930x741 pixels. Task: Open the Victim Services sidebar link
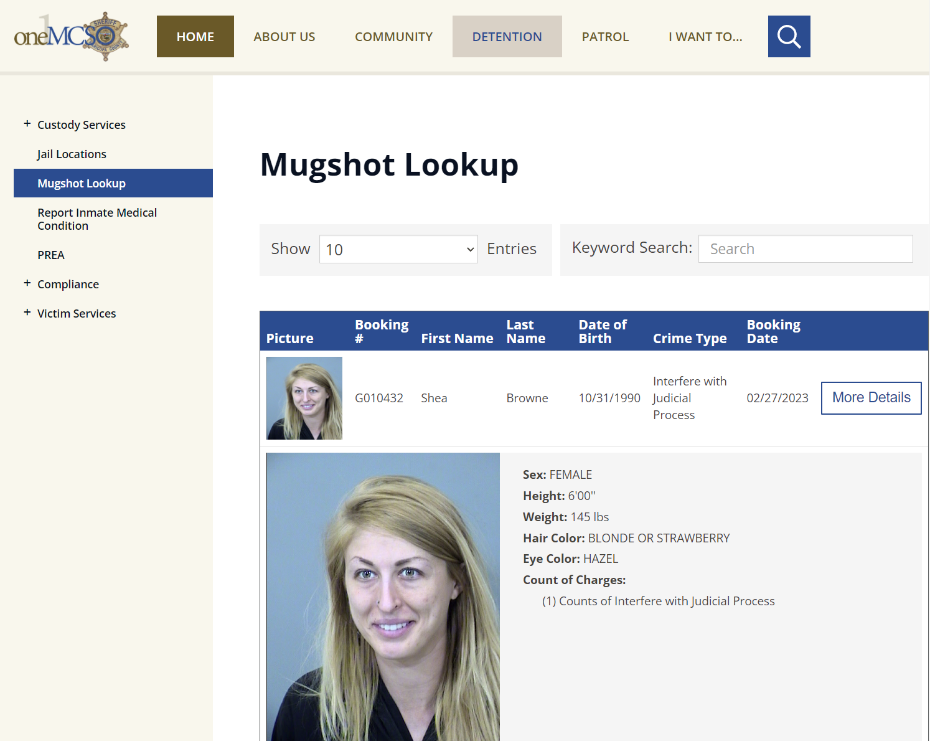(77, 313)
